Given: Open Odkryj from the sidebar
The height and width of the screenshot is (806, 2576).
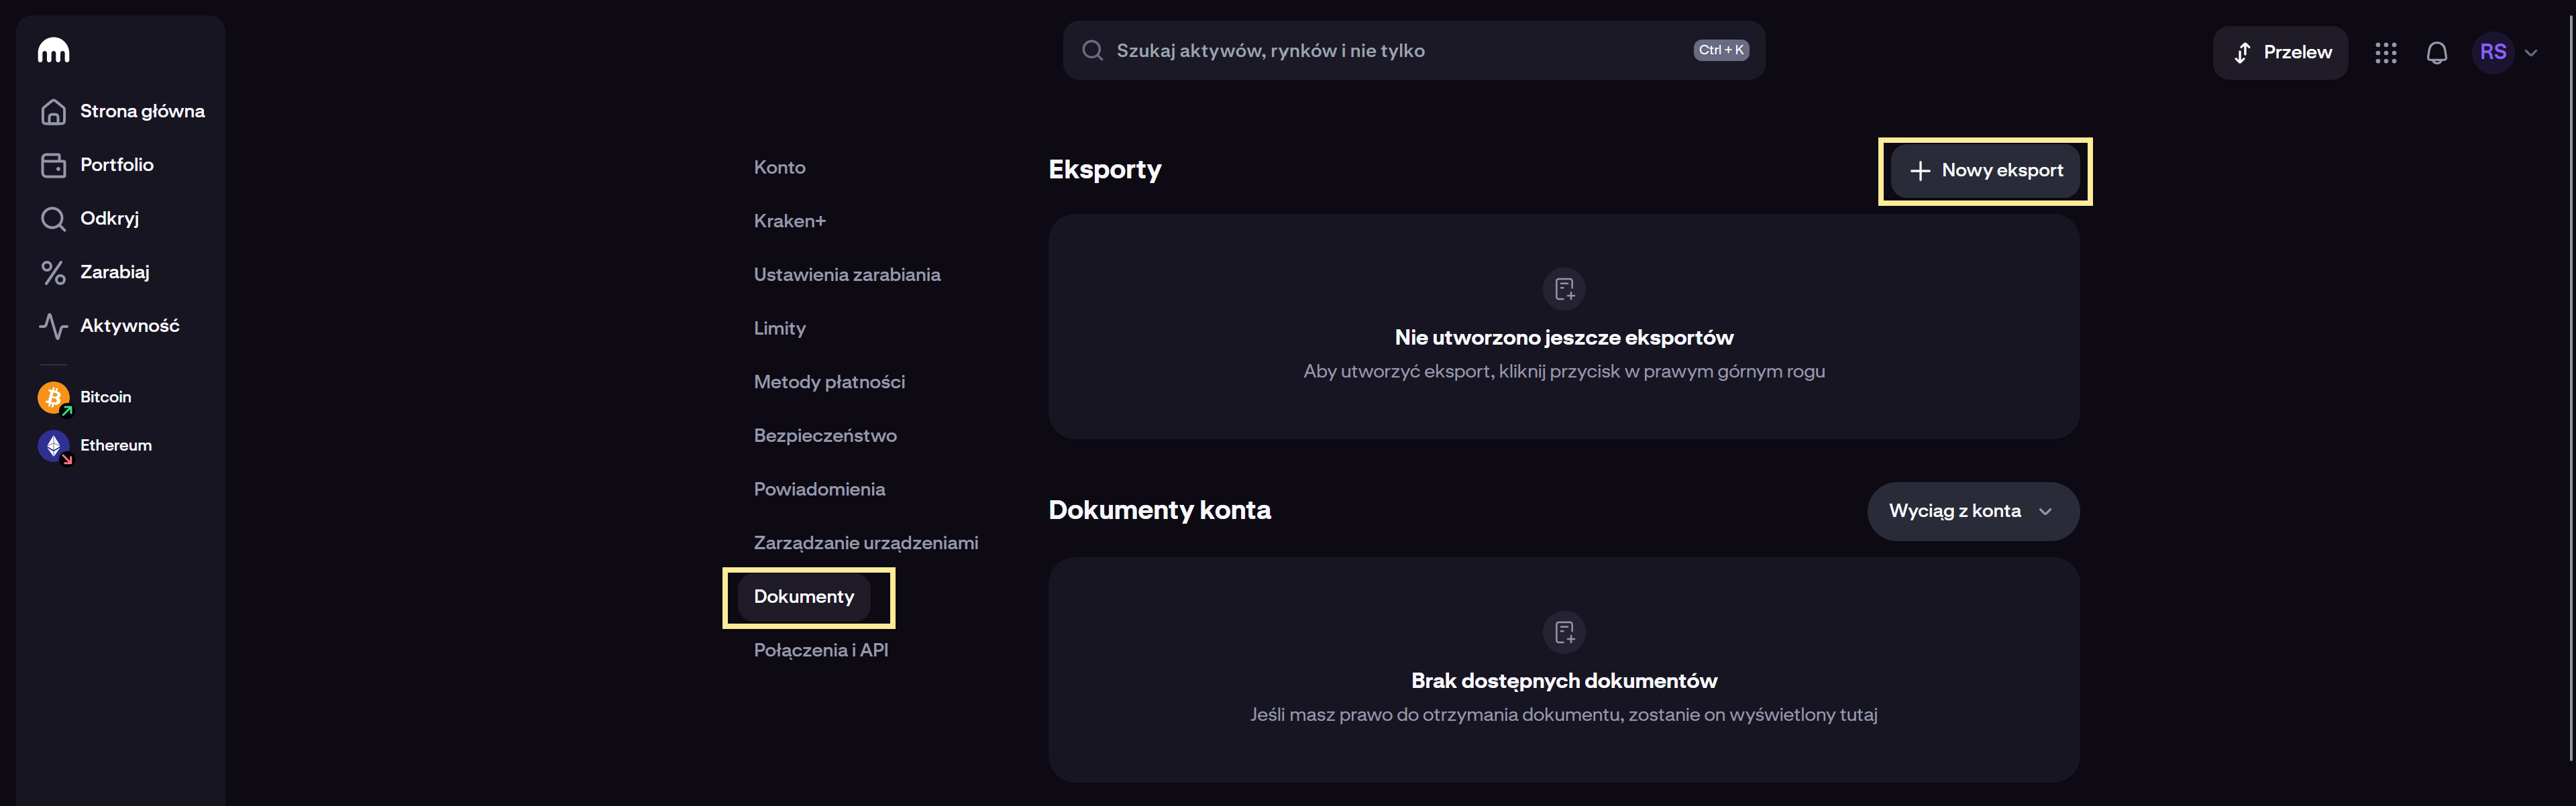Looking at the screenshot, I should coord(109,218).
